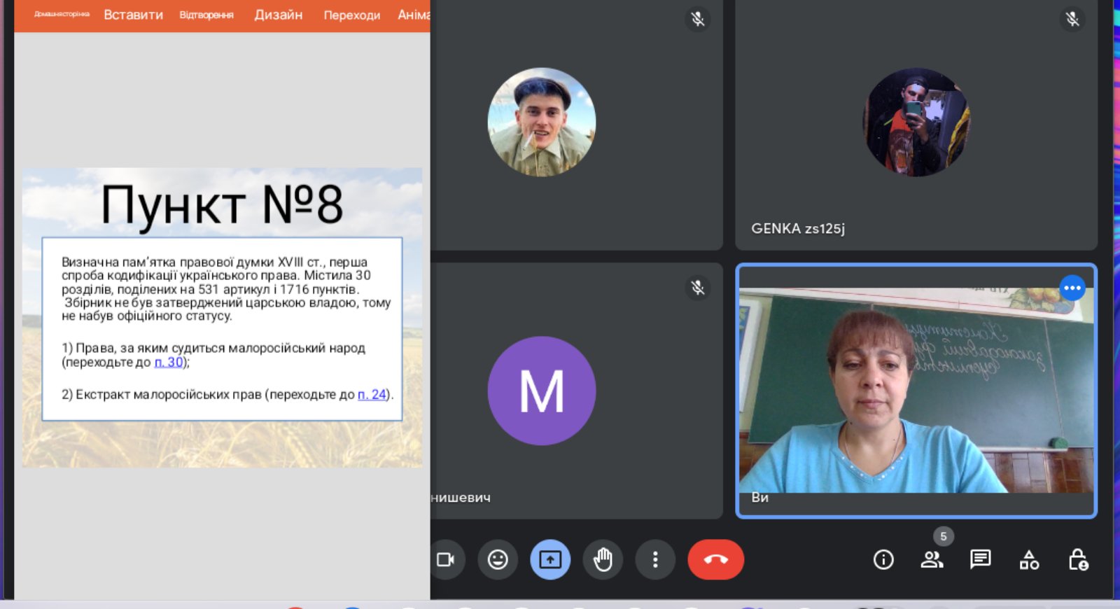Image resolution: width=1120 pixels, height=609 pixels.
Task: Toggle the camera button in Meet toolbar
Action: coord(447,559)
